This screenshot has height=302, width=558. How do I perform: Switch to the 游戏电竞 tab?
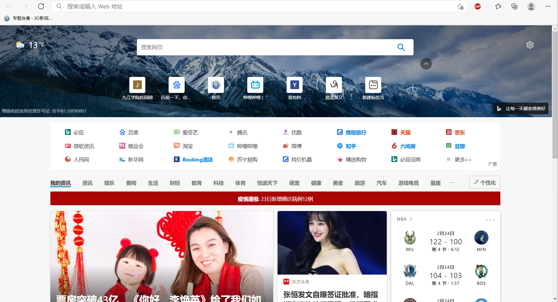pyautogui.click(x=409, y=183)
